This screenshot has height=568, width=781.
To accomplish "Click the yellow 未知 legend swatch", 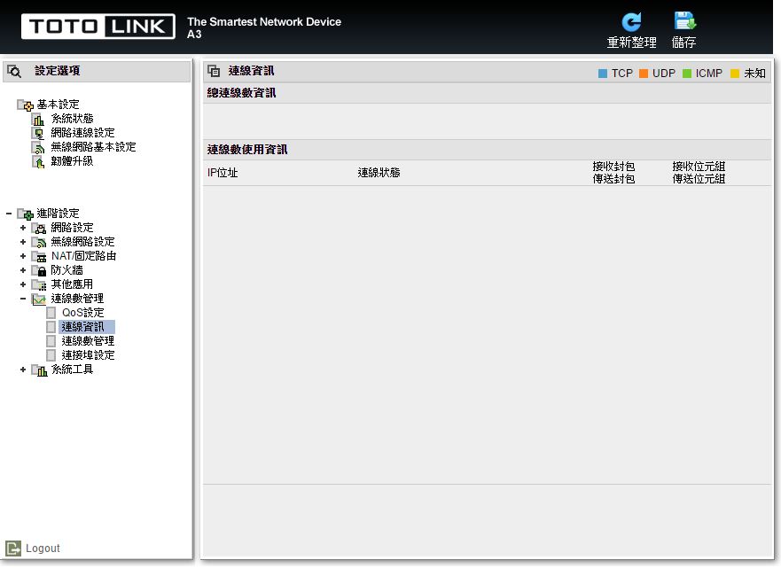I will (735, 74).
